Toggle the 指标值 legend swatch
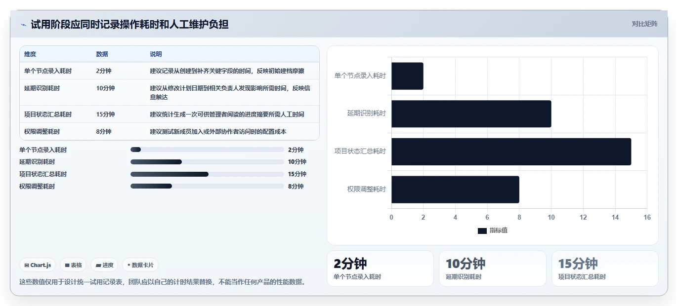The width and height of the screenshot is (678, 306). click(482, 231)
